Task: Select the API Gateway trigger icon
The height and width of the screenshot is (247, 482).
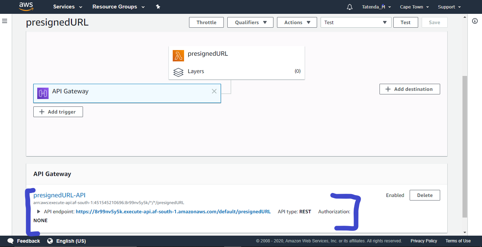Action: coord(43,93)
